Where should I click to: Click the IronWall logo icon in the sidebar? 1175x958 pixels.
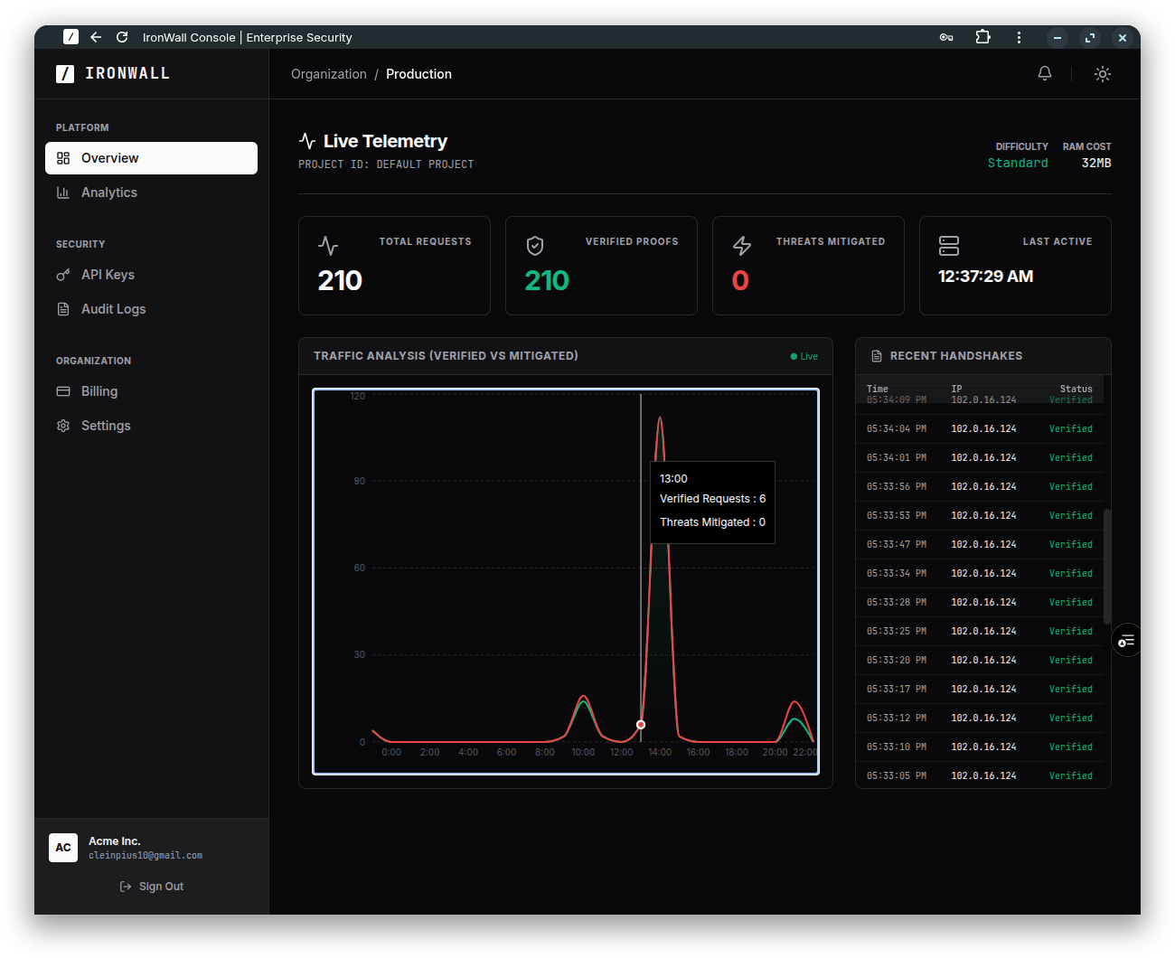(63, 73)
